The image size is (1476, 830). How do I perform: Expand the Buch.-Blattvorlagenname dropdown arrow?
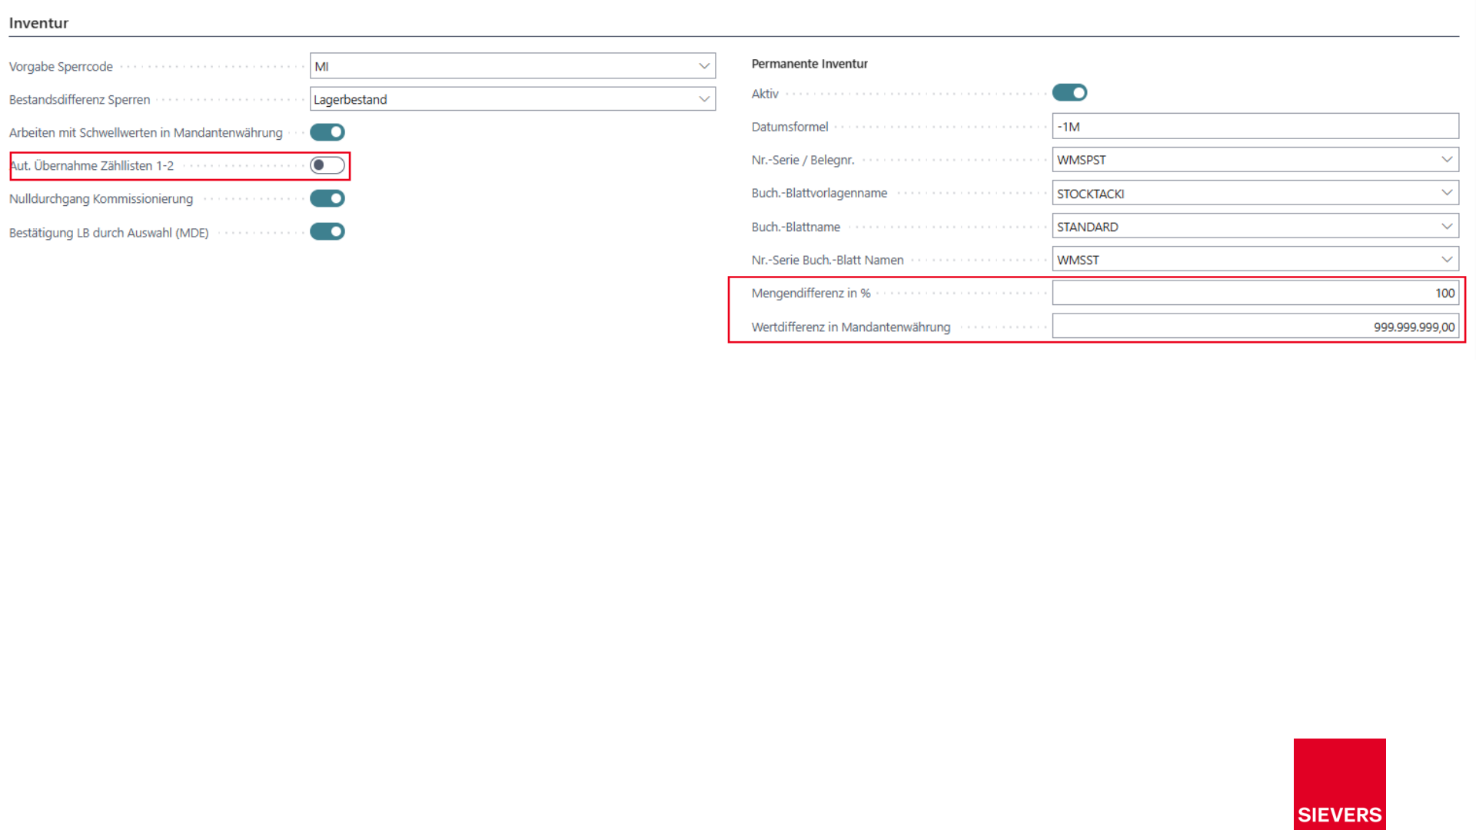[1447, 193]
